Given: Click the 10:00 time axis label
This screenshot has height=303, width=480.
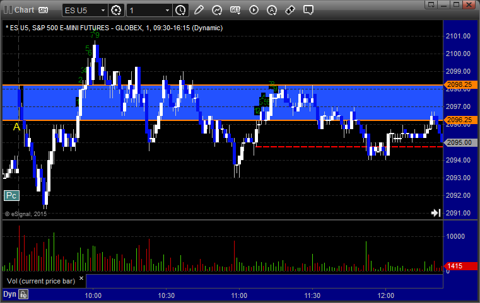Looking at the screenshot, I should click(93, 295).
